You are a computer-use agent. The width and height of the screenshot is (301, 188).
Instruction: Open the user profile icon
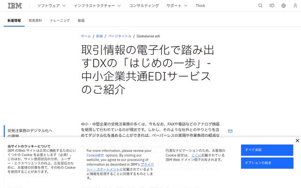pos(295,6)
